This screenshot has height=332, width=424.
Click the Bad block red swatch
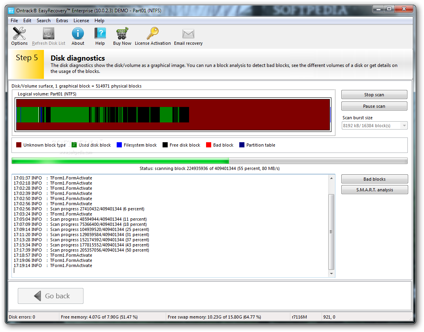[x=208, y=145]
